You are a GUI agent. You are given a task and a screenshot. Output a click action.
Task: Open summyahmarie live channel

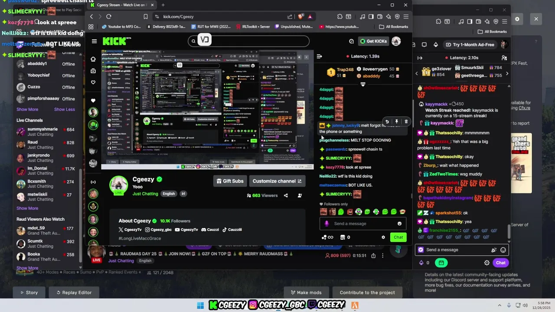(46, 132)
